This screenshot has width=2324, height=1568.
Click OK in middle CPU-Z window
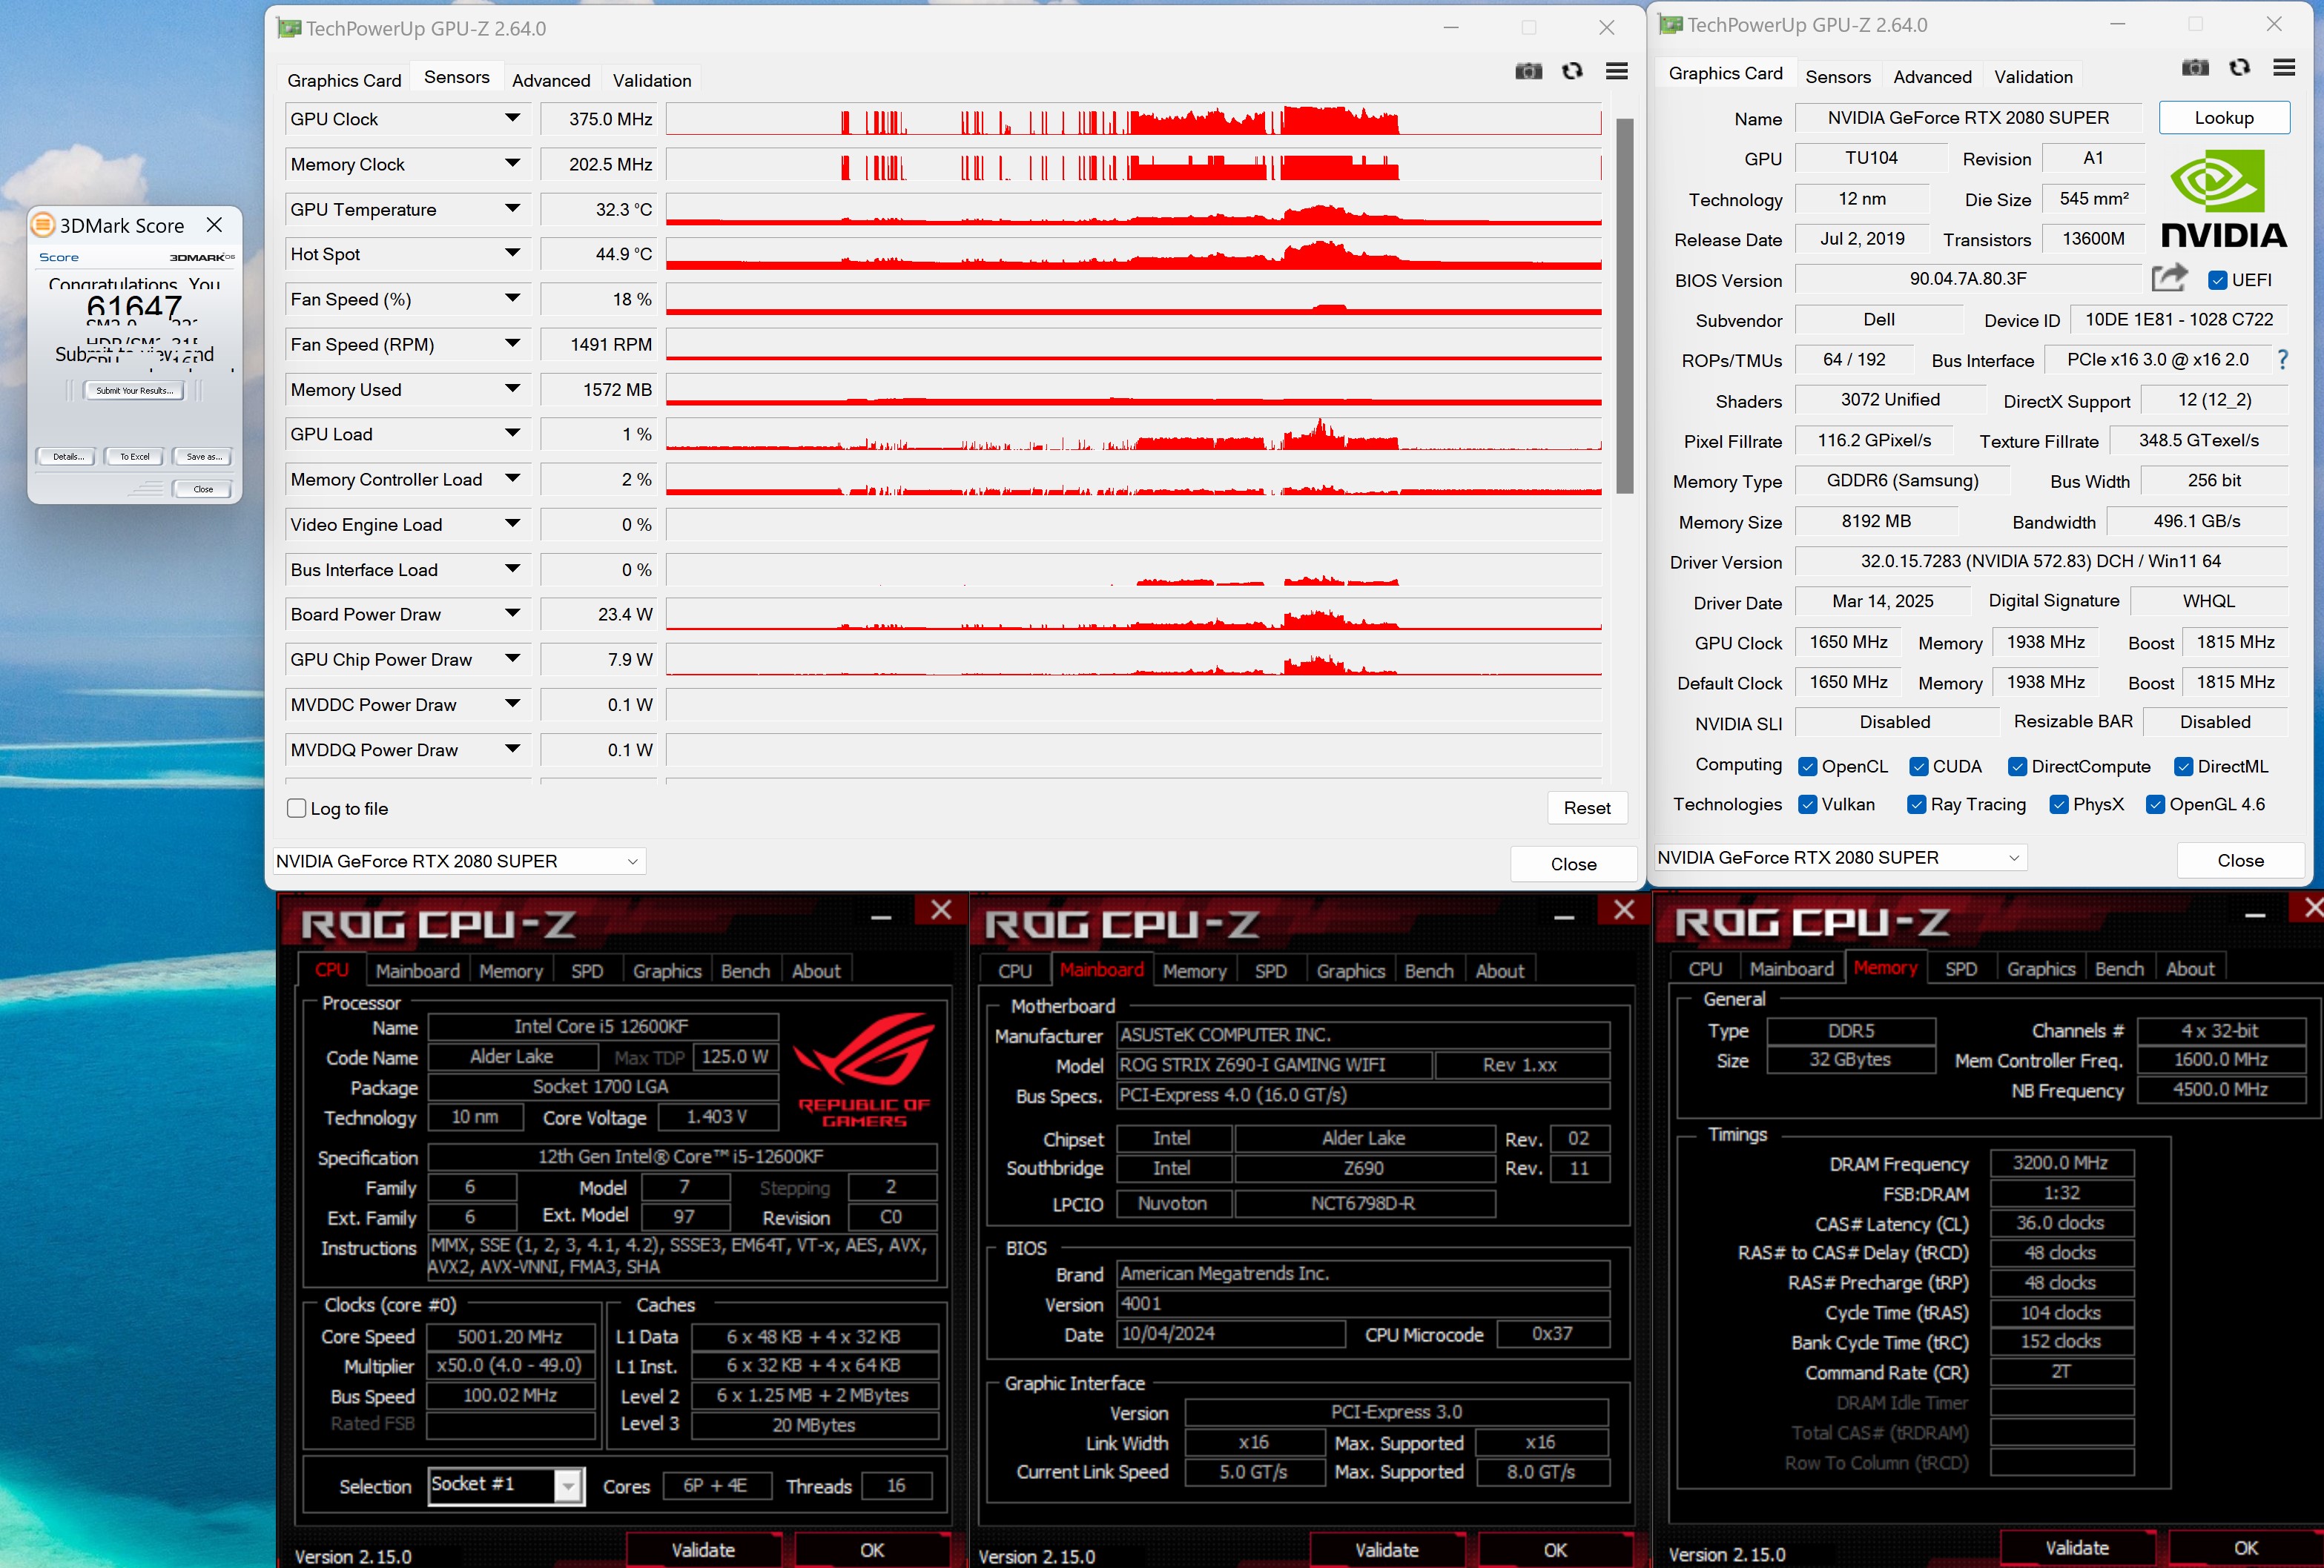point(1555,1549)
